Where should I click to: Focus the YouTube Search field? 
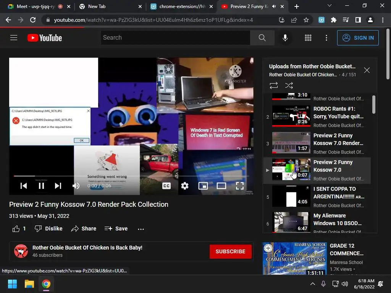click(175, 38)
